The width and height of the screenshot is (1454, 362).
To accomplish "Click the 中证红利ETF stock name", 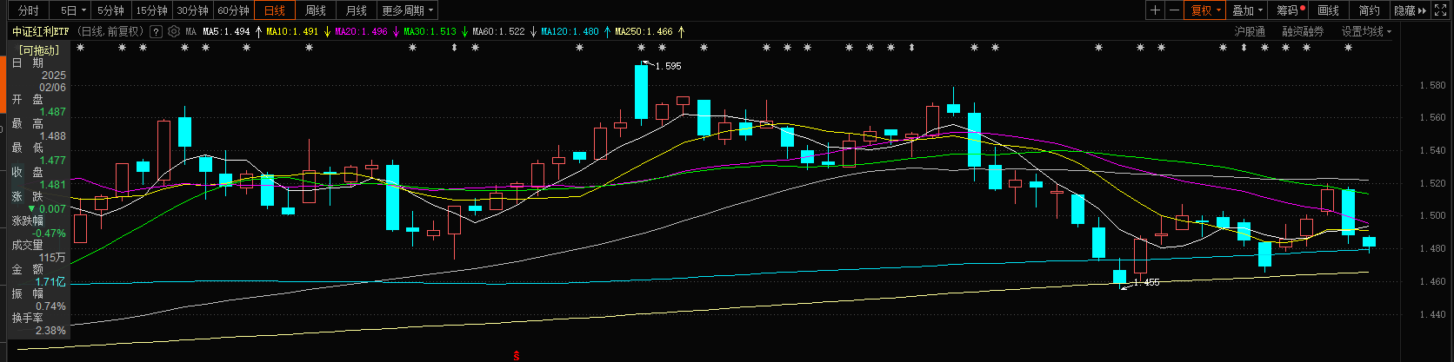I will pos(41,31).
